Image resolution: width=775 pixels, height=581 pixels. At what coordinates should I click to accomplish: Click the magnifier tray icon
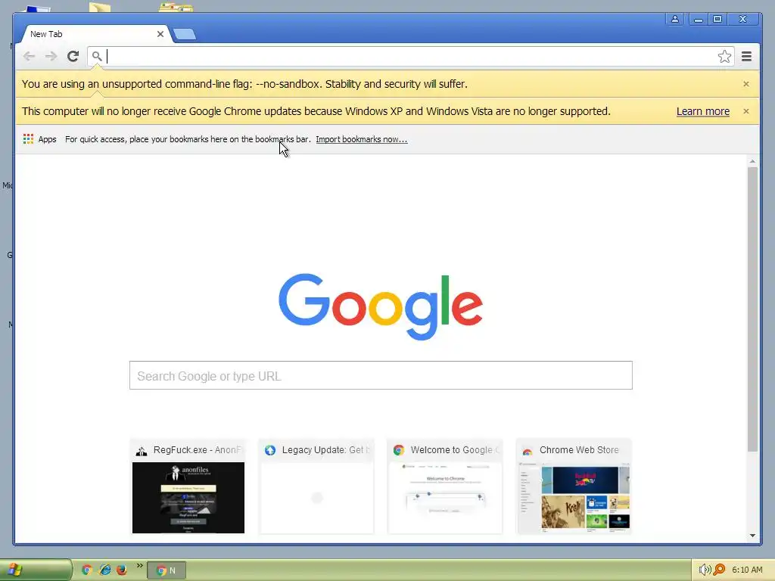719,570
